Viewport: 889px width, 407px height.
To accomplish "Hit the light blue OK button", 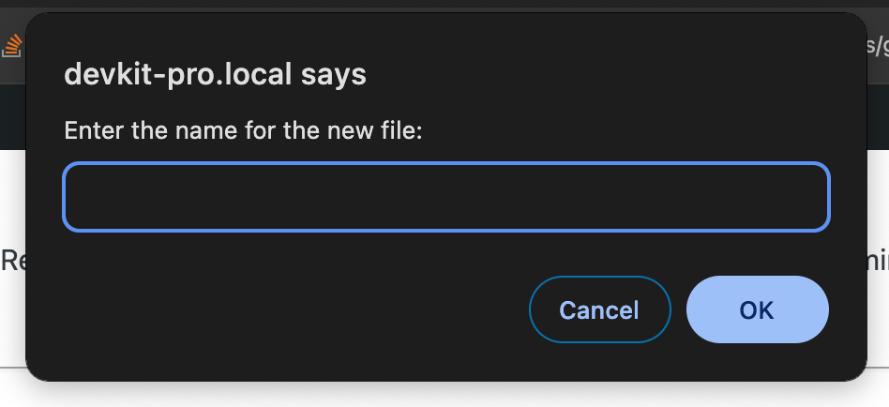I will [757, 310].
